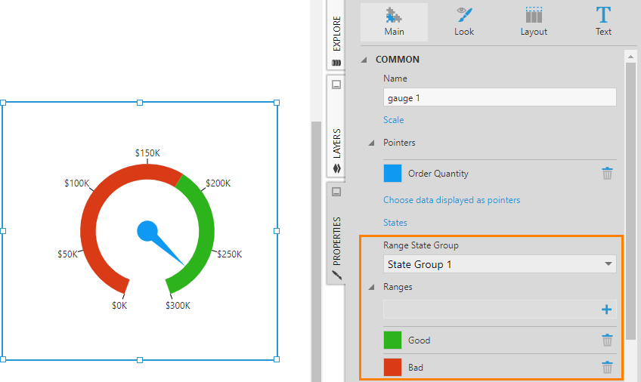
Task: Select the Main properties tab
Action: coord(394,22)
